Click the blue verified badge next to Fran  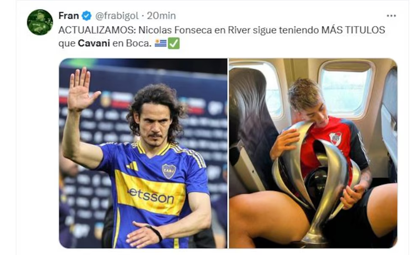tap(87, 16)
